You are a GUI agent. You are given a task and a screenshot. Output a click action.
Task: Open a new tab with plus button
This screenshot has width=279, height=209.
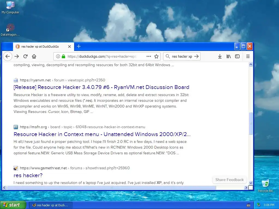click(x=79, y=46)
